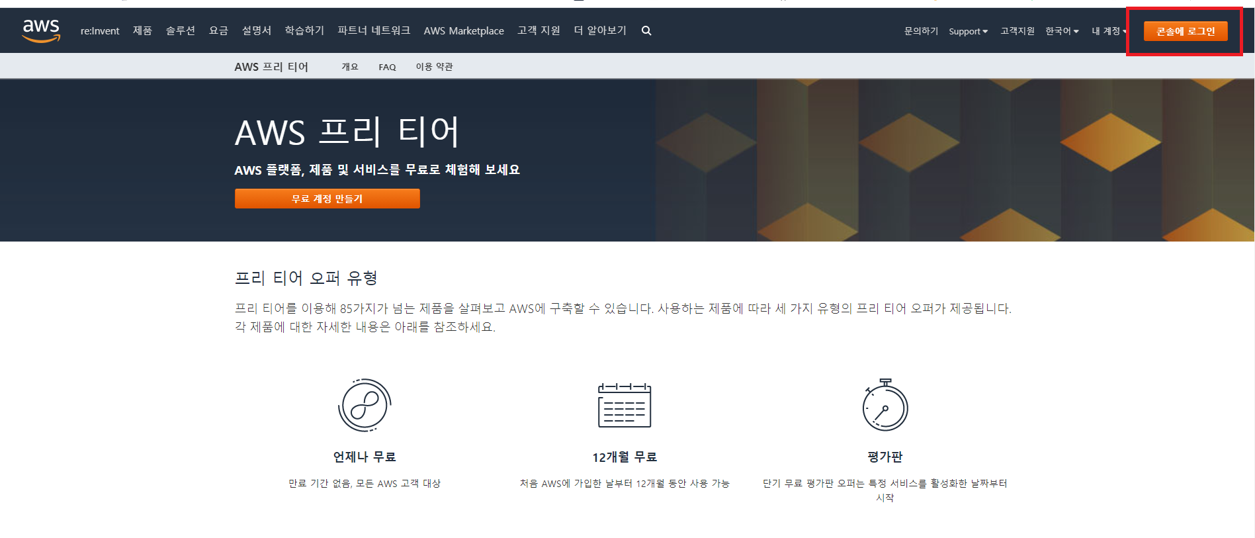Viewport: 1255px width, 538px height.
Task: Click the 콘솔에 로그인 button
Action: pyautogui.click(x=1186, y=31)
